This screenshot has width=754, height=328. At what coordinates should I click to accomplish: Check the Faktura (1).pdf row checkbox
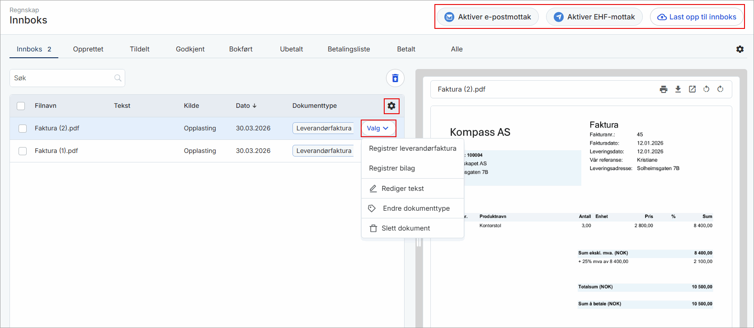[x=23, y=151]
